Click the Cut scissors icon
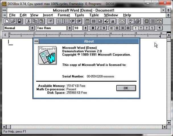 [x=29, y=21]
